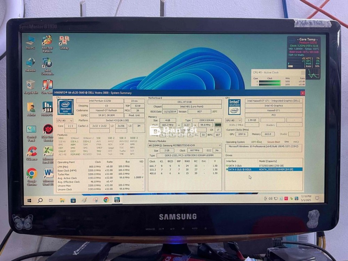Click the Microsoft Windows 10 Professional OS field
The width and height of the screenshot is (348, 261).
[x=264, y=148]
